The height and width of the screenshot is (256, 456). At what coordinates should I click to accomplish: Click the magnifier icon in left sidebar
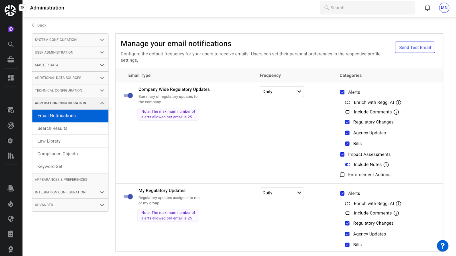(11, 44)
